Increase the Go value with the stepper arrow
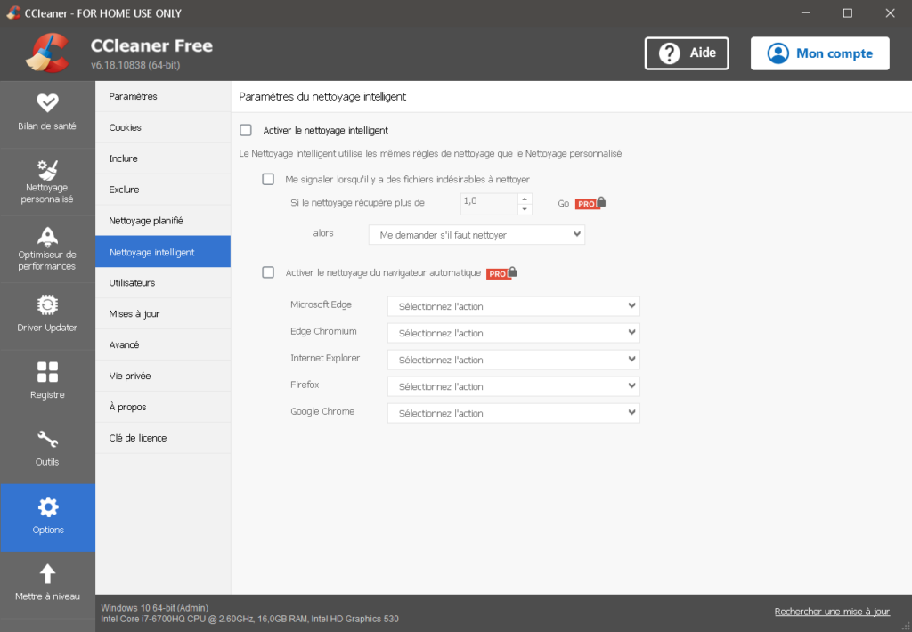Image resolution: width=912 pixels, height=632 pixels. 524,199
